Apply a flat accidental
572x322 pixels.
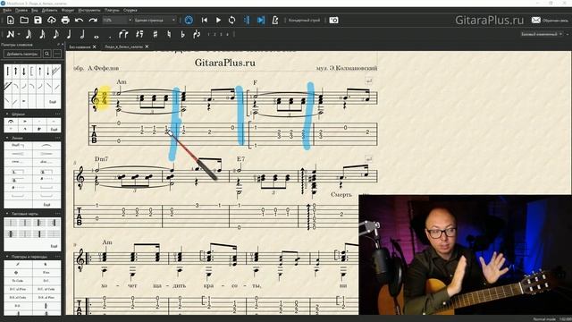click(x=182, y=34)
